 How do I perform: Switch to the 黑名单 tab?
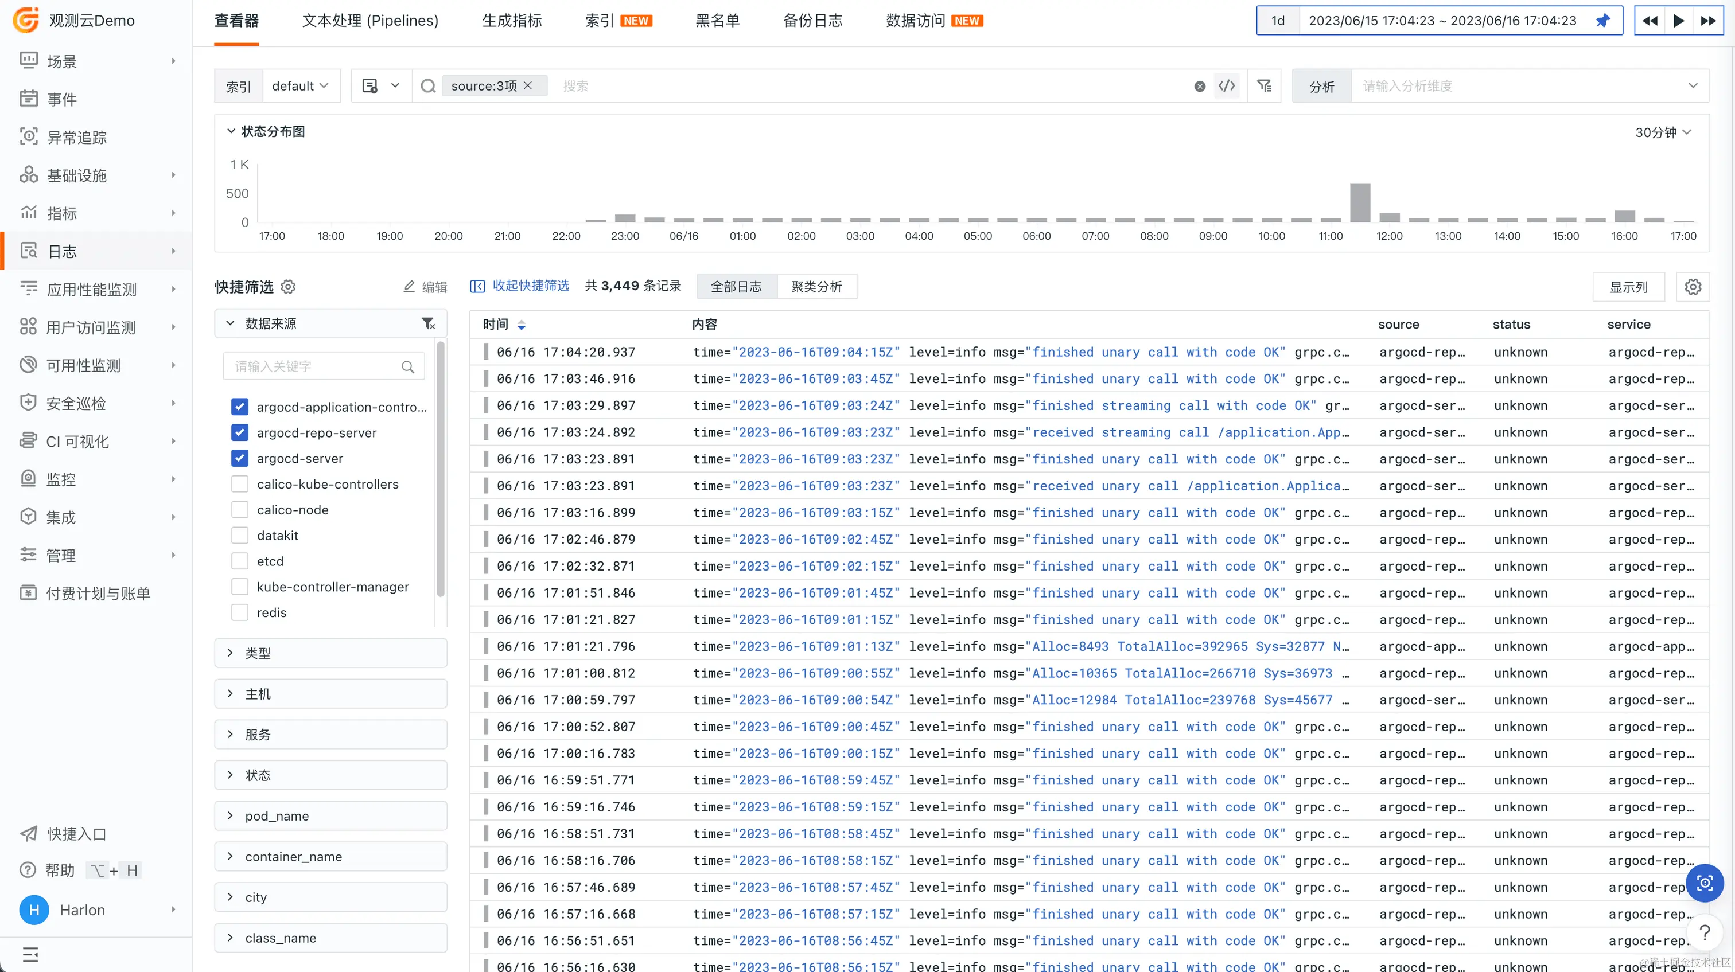coord(717,21)
